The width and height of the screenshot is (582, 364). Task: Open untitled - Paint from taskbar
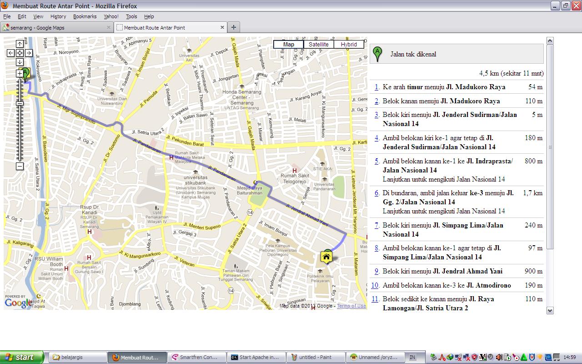point(315,357)
